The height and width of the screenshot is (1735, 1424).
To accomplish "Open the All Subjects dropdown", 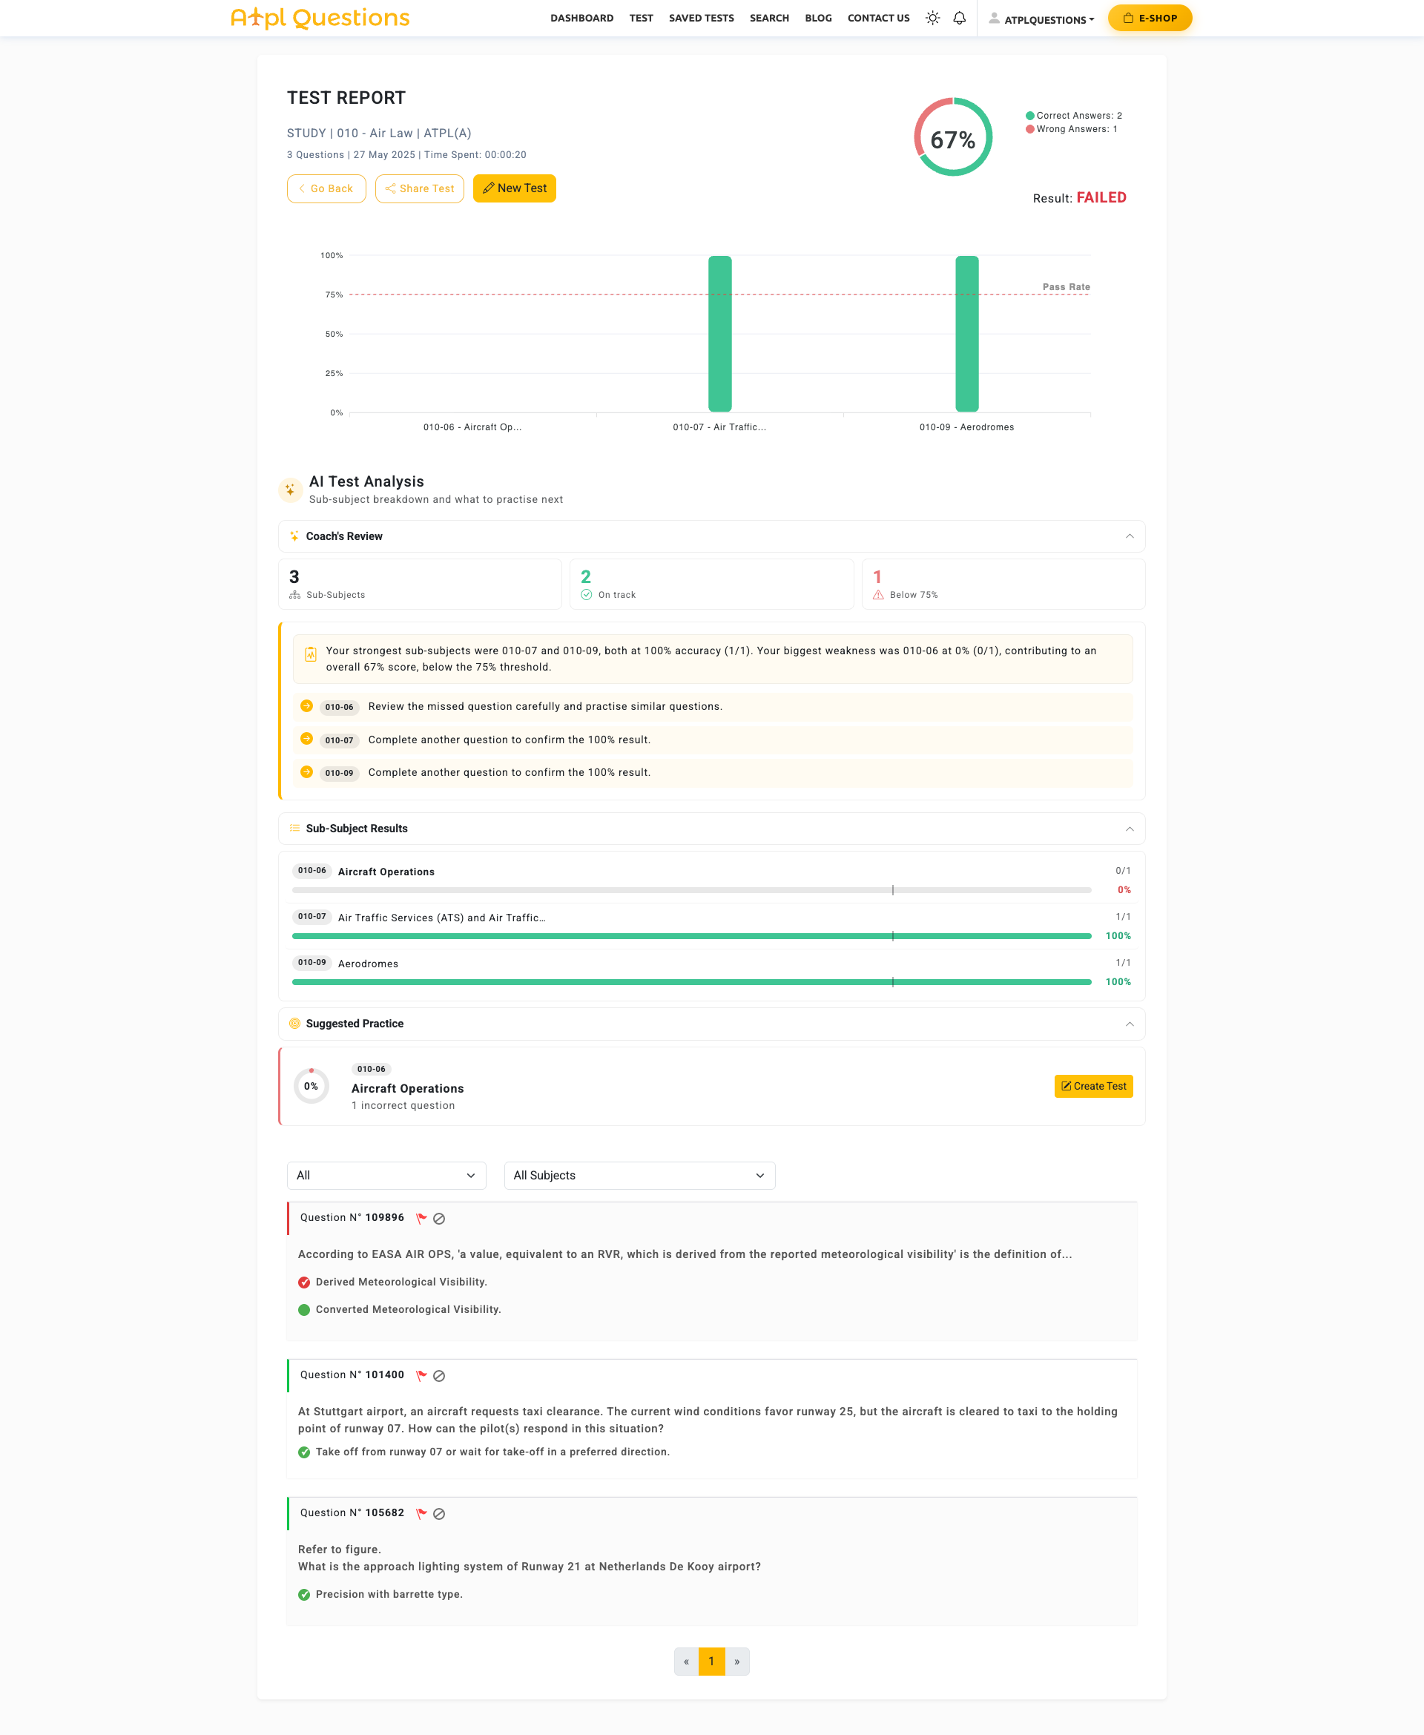I will (x=640, y=1176).
